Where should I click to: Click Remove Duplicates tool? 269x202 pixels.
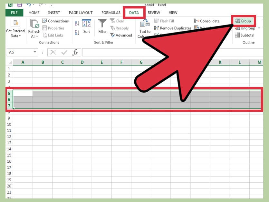(x=173, y=28)
